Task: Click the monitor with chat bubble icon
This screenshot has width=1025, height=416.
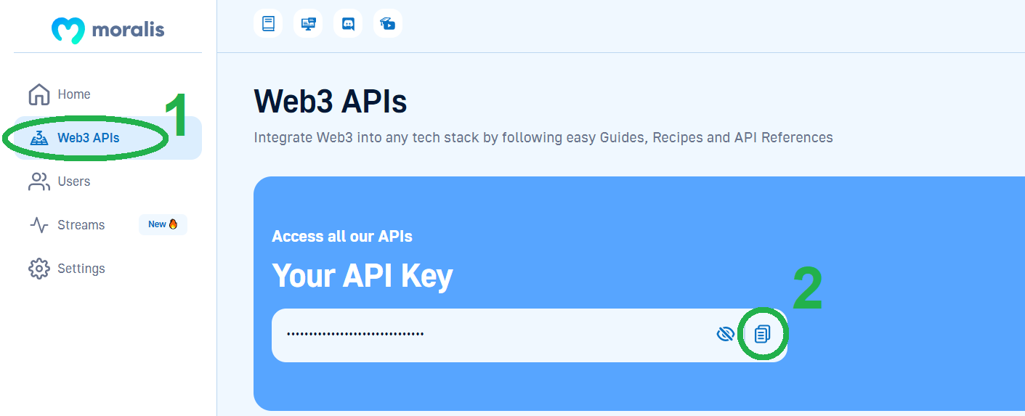Action: [308, 23]
